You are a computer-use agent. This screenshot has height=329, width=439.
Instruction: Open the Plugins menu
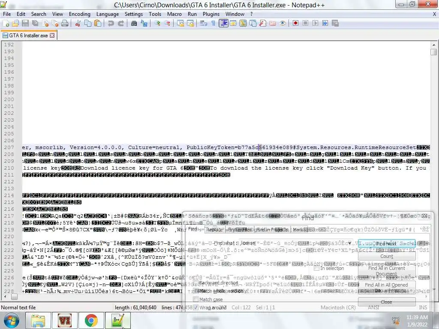point(211,14)
